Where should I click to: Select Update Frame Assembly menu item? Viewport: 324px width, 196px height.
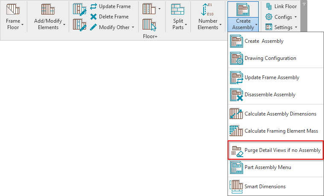[271, 77]
